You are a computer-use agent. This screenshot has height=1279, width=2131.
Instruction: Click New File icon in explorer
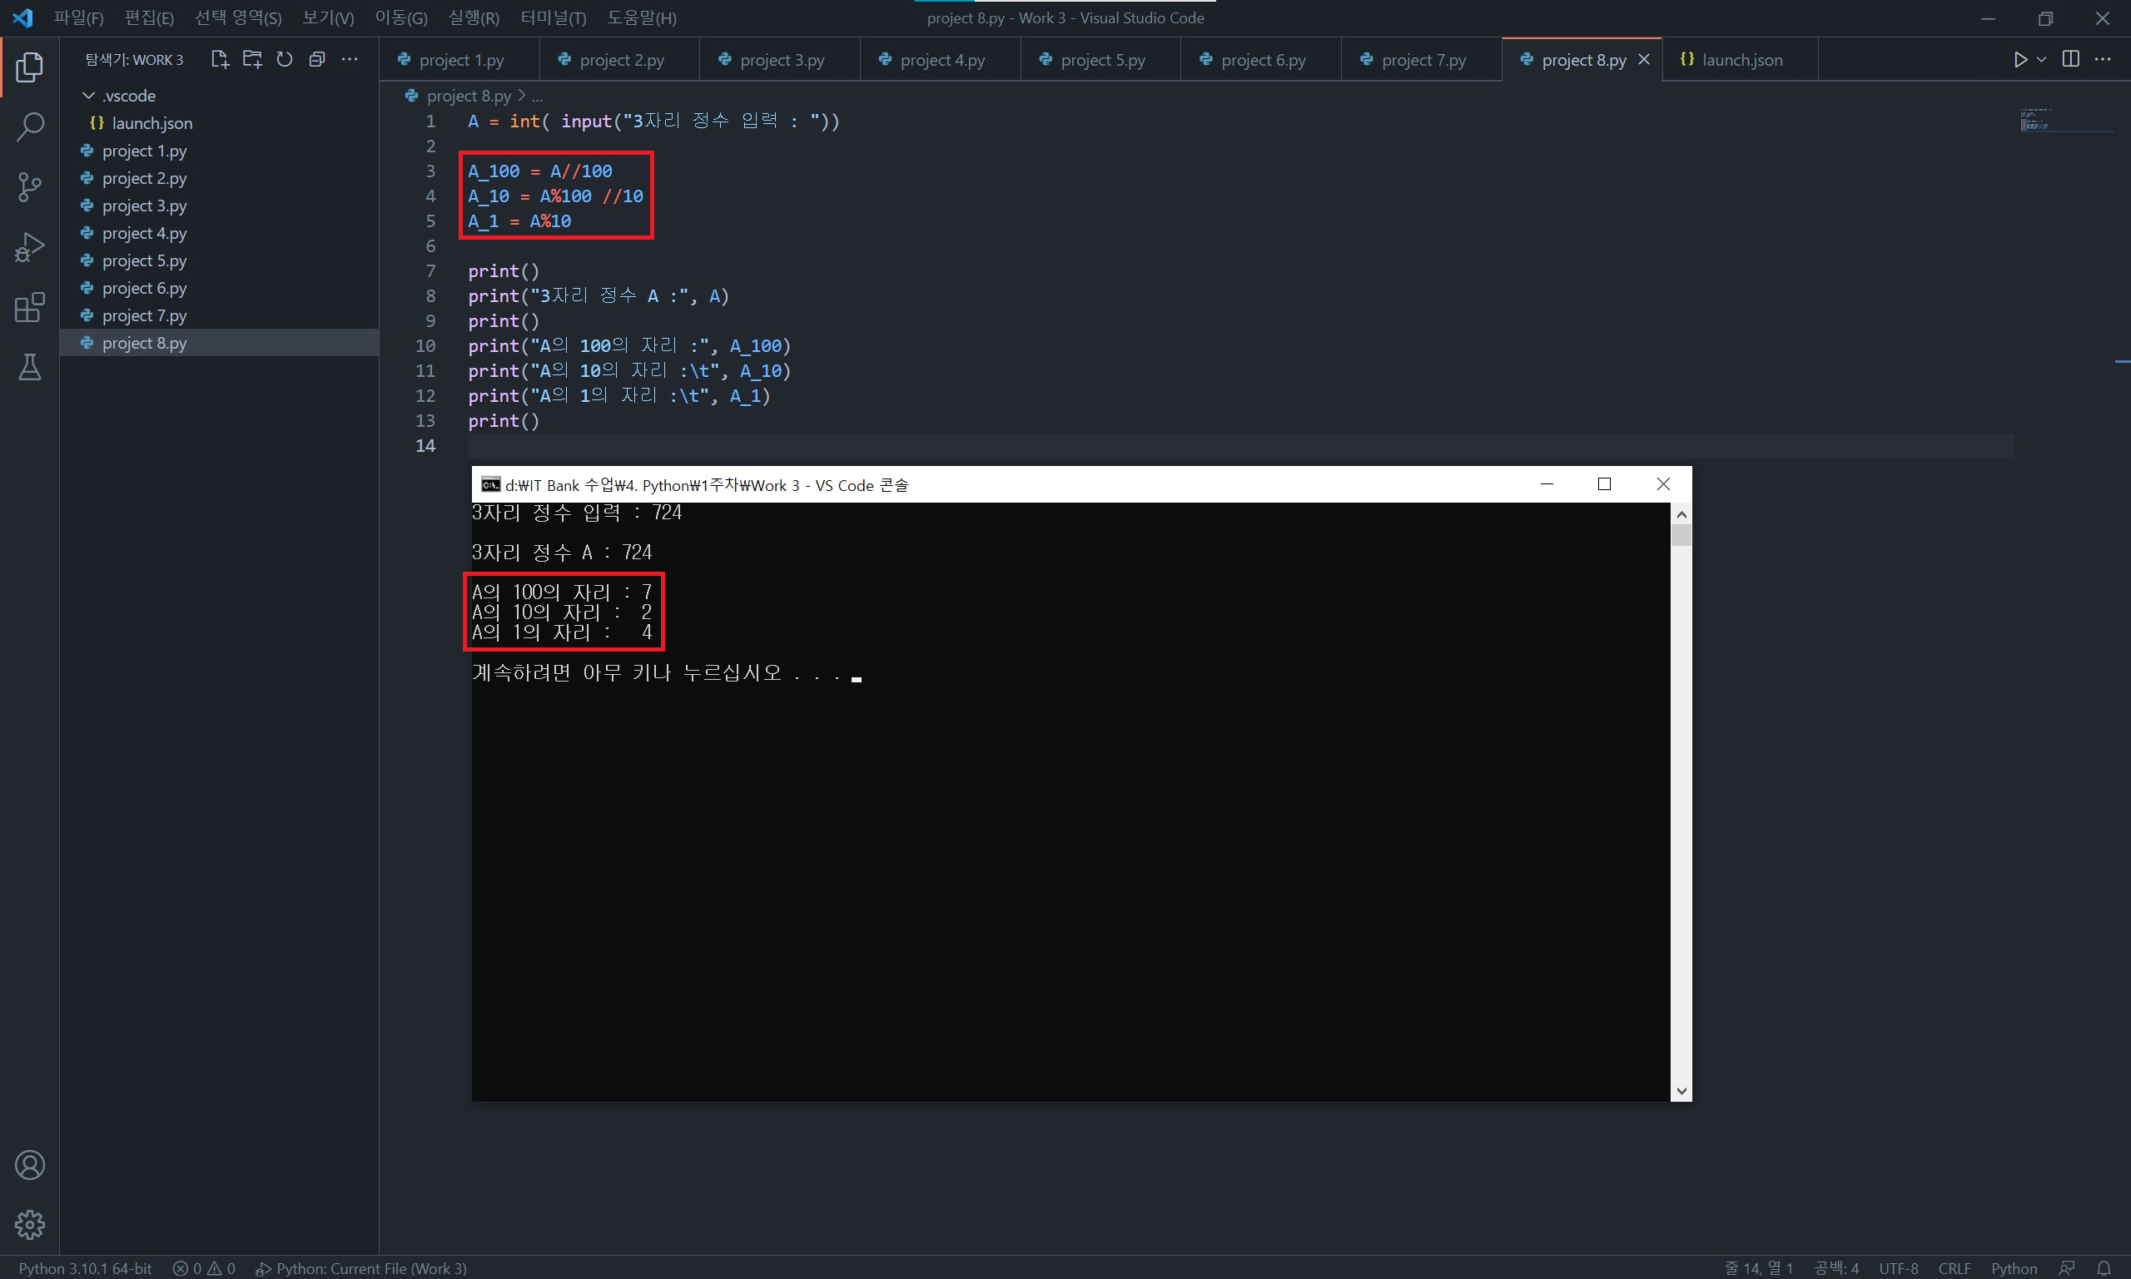(220, 59)
